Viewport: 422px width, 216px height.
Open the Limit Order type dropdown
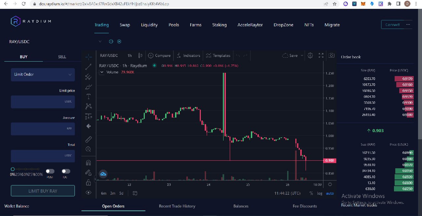tap(43, 74)
